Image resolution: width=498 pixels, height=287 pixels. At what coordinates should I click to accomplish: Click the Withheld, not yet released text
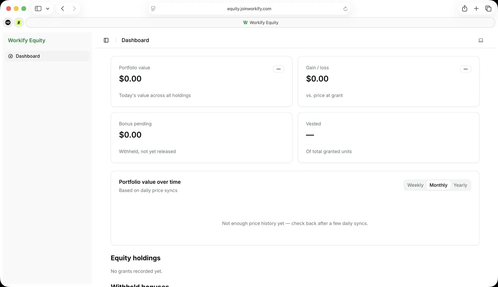pos(147,151)
